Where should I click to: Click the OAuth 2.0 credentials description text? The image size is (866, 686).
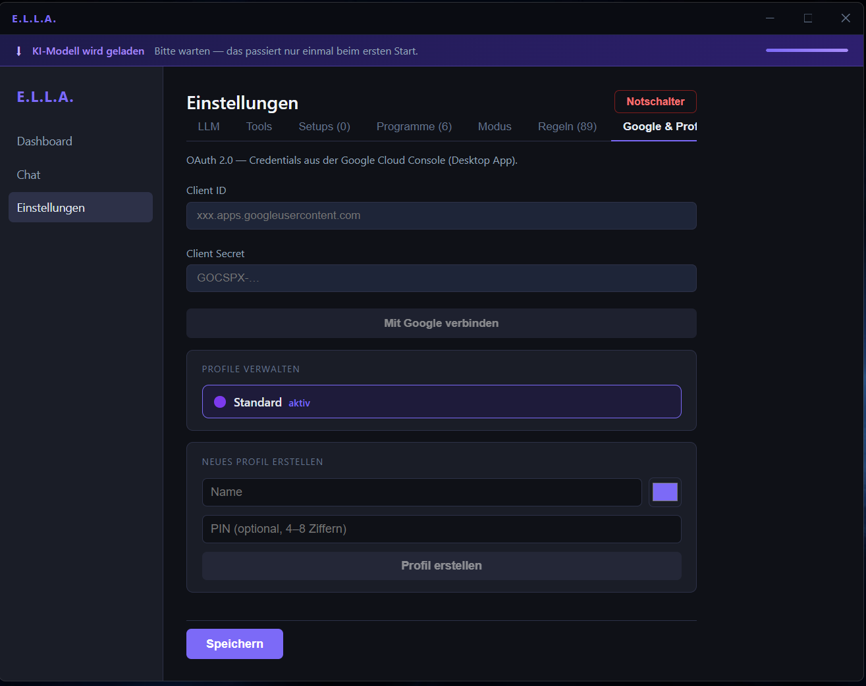[x=352, y=160]
